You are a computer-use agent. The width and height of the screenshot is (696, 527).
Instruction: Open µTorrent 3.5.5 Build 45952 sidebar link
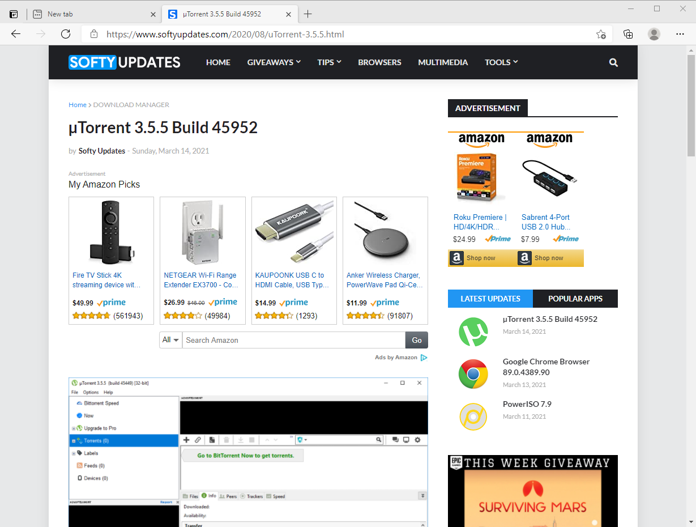(x=550, y=319)
